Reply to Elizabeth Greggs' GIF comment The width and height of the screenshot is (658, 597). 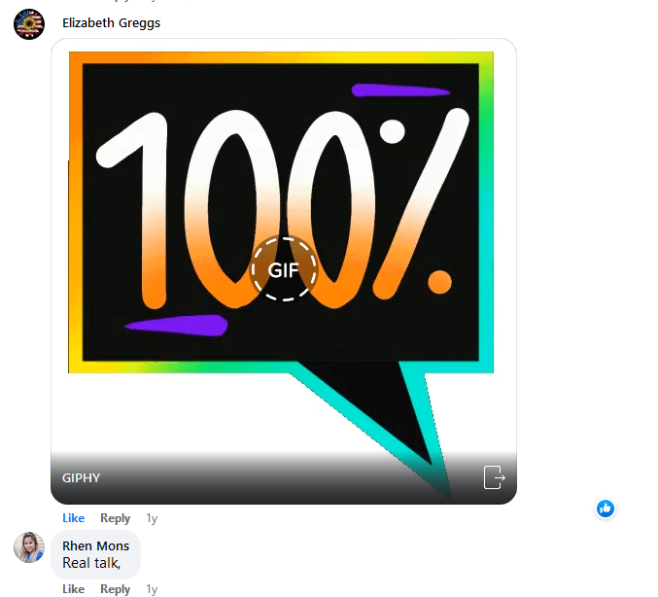[115, 518]
